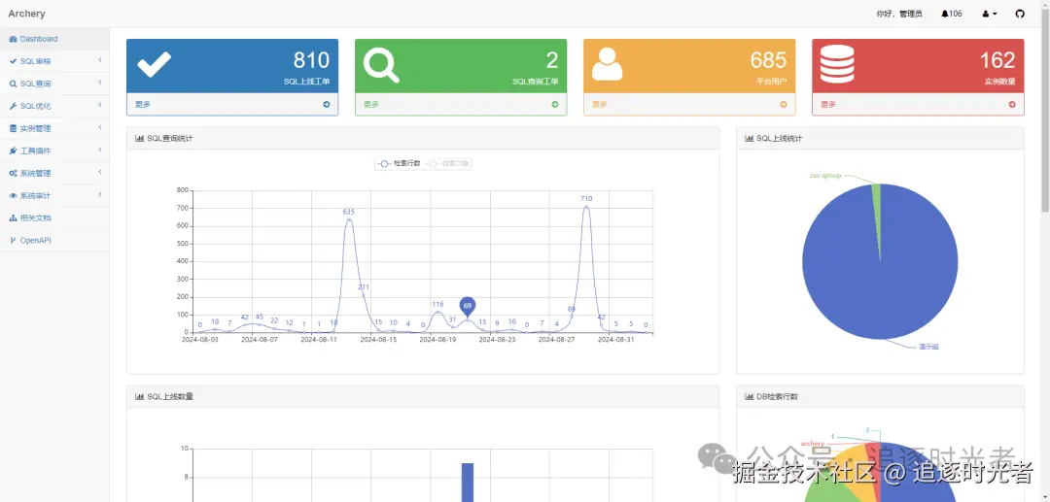Open 相关文档 in the sidebar
This screenshot has width=1050, height=502.
(54, 218)
